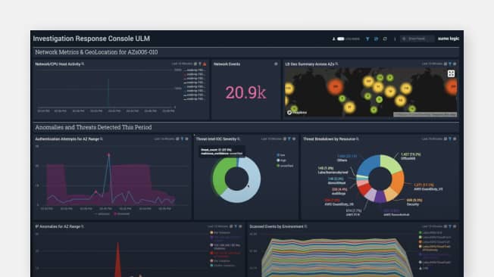Open the time range on Threat Breakdown by Resource
The height and width of the screenshot is (277, 494).
coord(432,138)
